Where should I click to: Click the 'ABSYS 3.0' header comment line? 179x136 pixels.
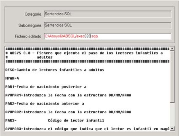pos(84,53)
